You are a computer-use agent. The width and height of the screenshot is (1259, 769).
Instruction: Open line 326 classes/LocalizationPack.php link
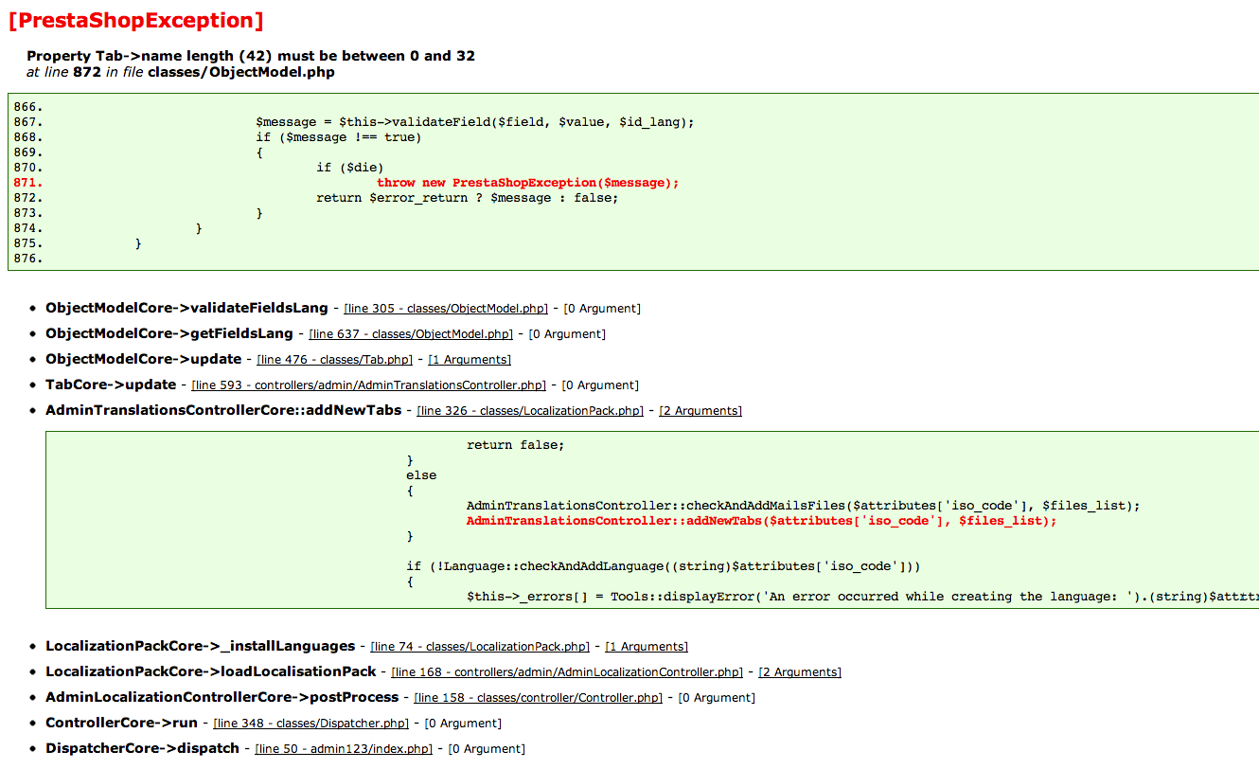530,411
